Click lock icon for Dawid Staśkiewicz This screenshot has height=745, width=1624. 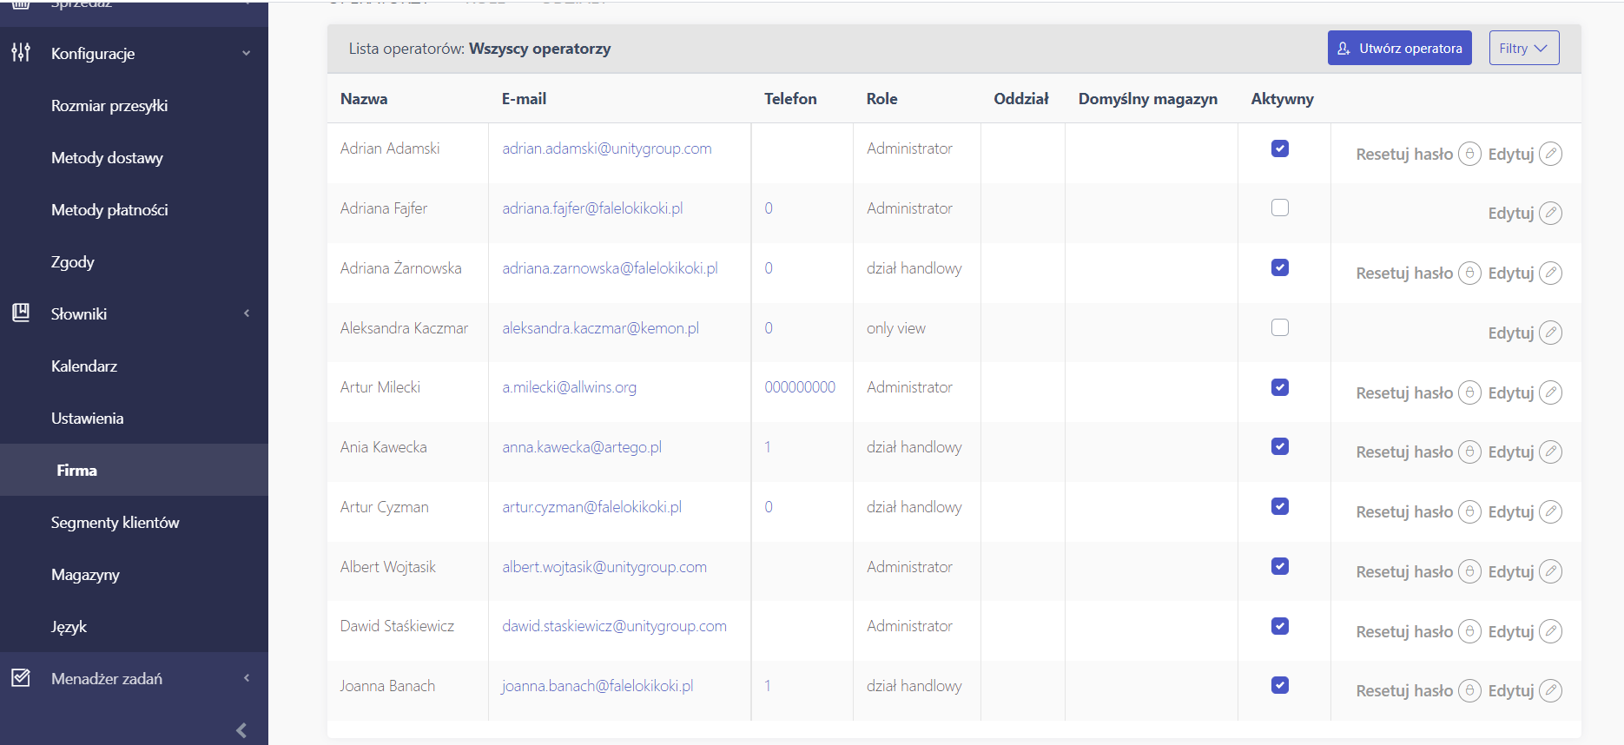1469,631
